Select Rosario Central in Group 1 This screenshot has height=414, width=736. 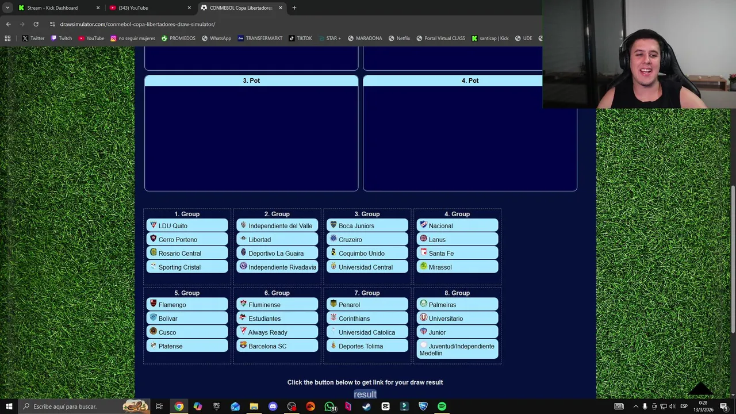pos(187,253)
